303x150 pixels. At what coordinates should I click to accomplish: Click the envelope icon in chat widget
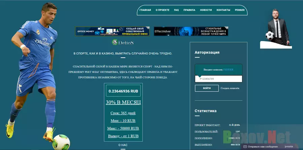click(x=245, y=147)
